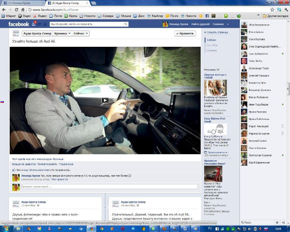Open Facebook messages icon

(39, 24)
